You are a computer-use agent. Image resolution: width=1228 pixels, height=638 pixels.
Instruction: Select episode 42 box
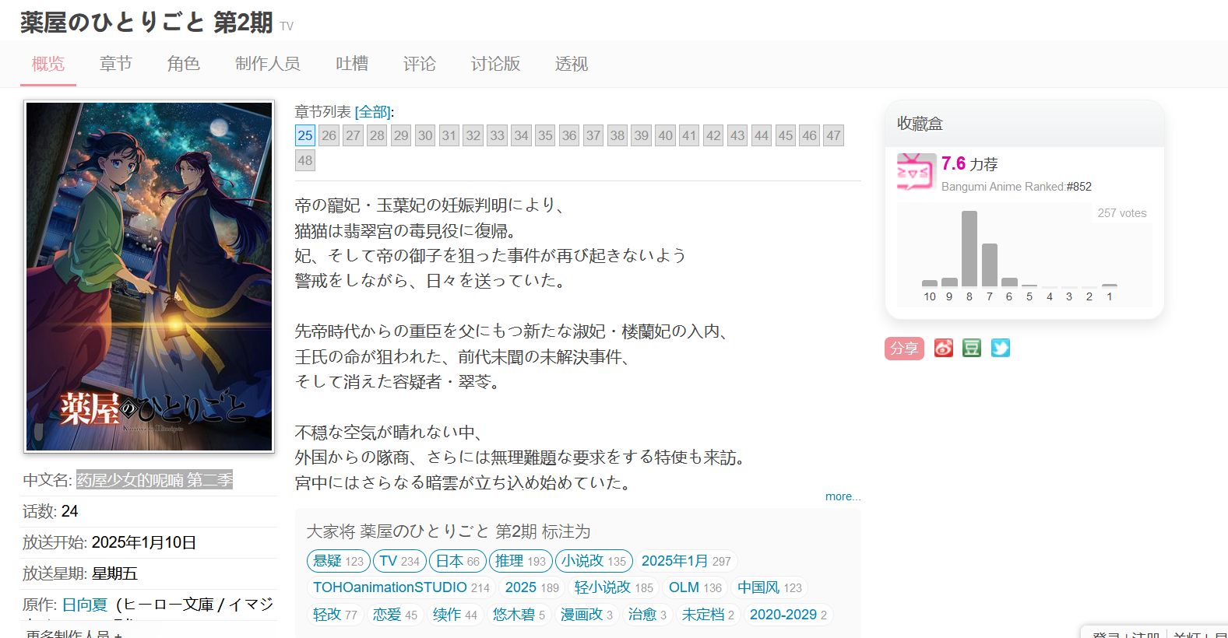(x=713, y=135)
